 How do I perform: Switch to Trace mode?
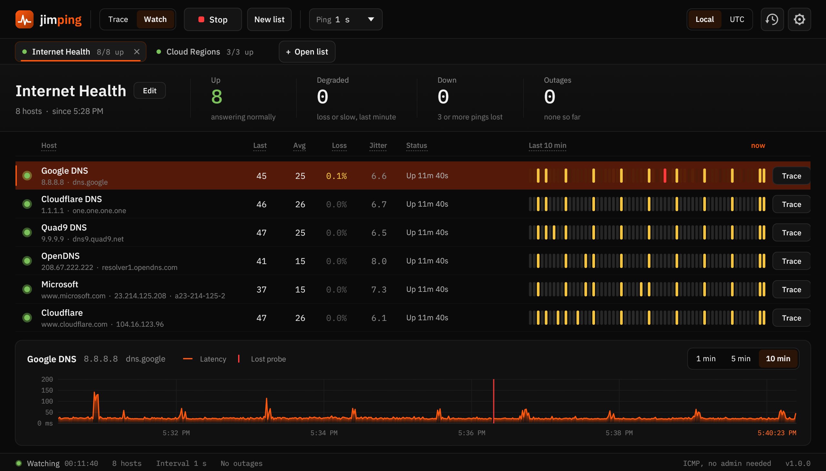click(x=118, y=19)
